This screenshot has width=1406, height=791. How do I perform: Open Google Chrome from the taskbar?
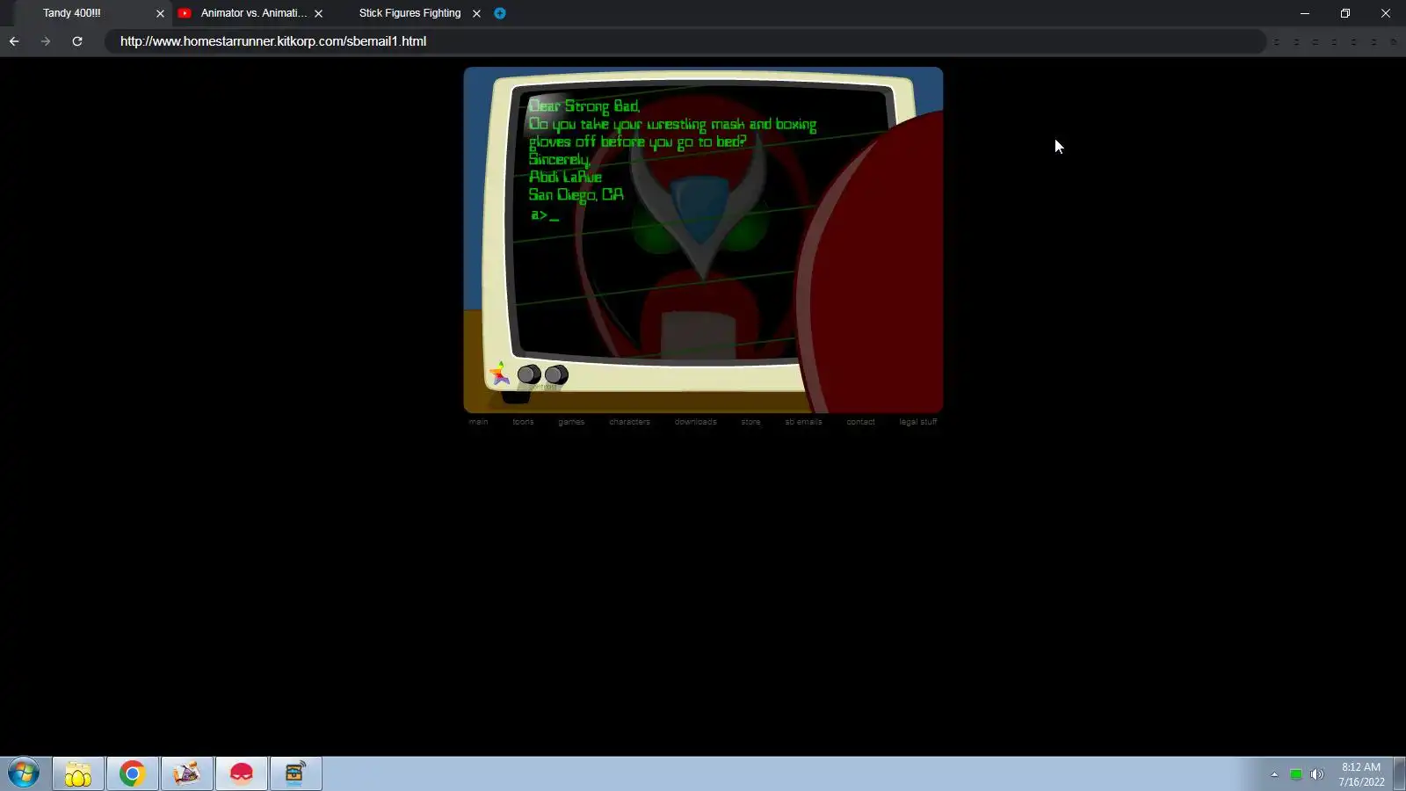click(x=133, y=773)
